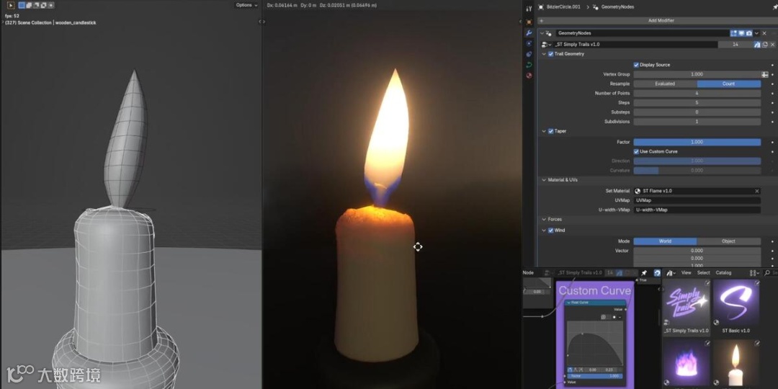This screenshot has width=778, height=389.
Task: Open the Object Data (curve) properties tab
Action: (529, 65)
